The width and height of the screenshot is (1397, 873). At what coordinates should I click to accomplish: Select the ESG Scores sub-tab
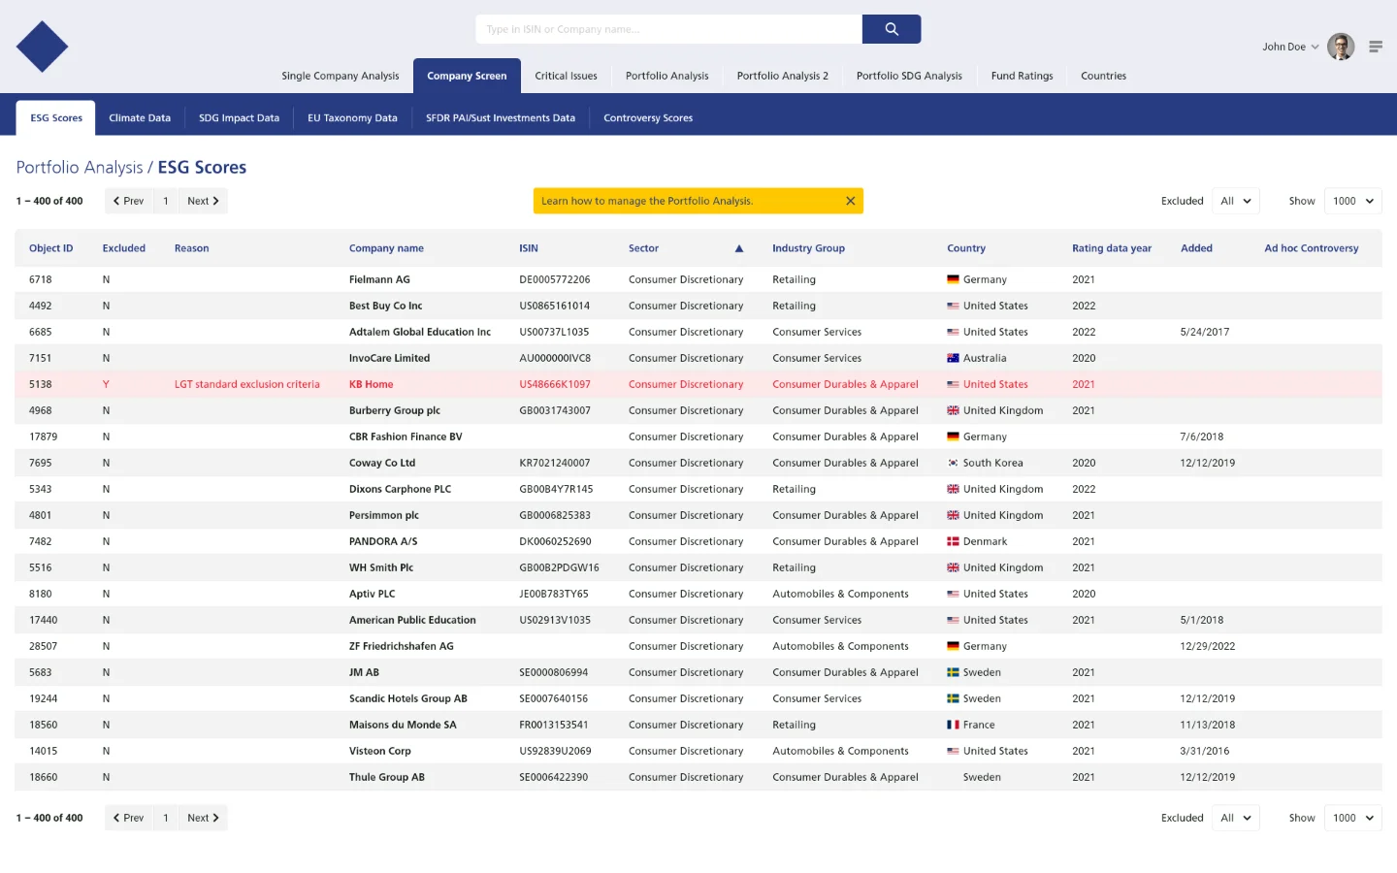pyautogui.click(x=56, y=118)
